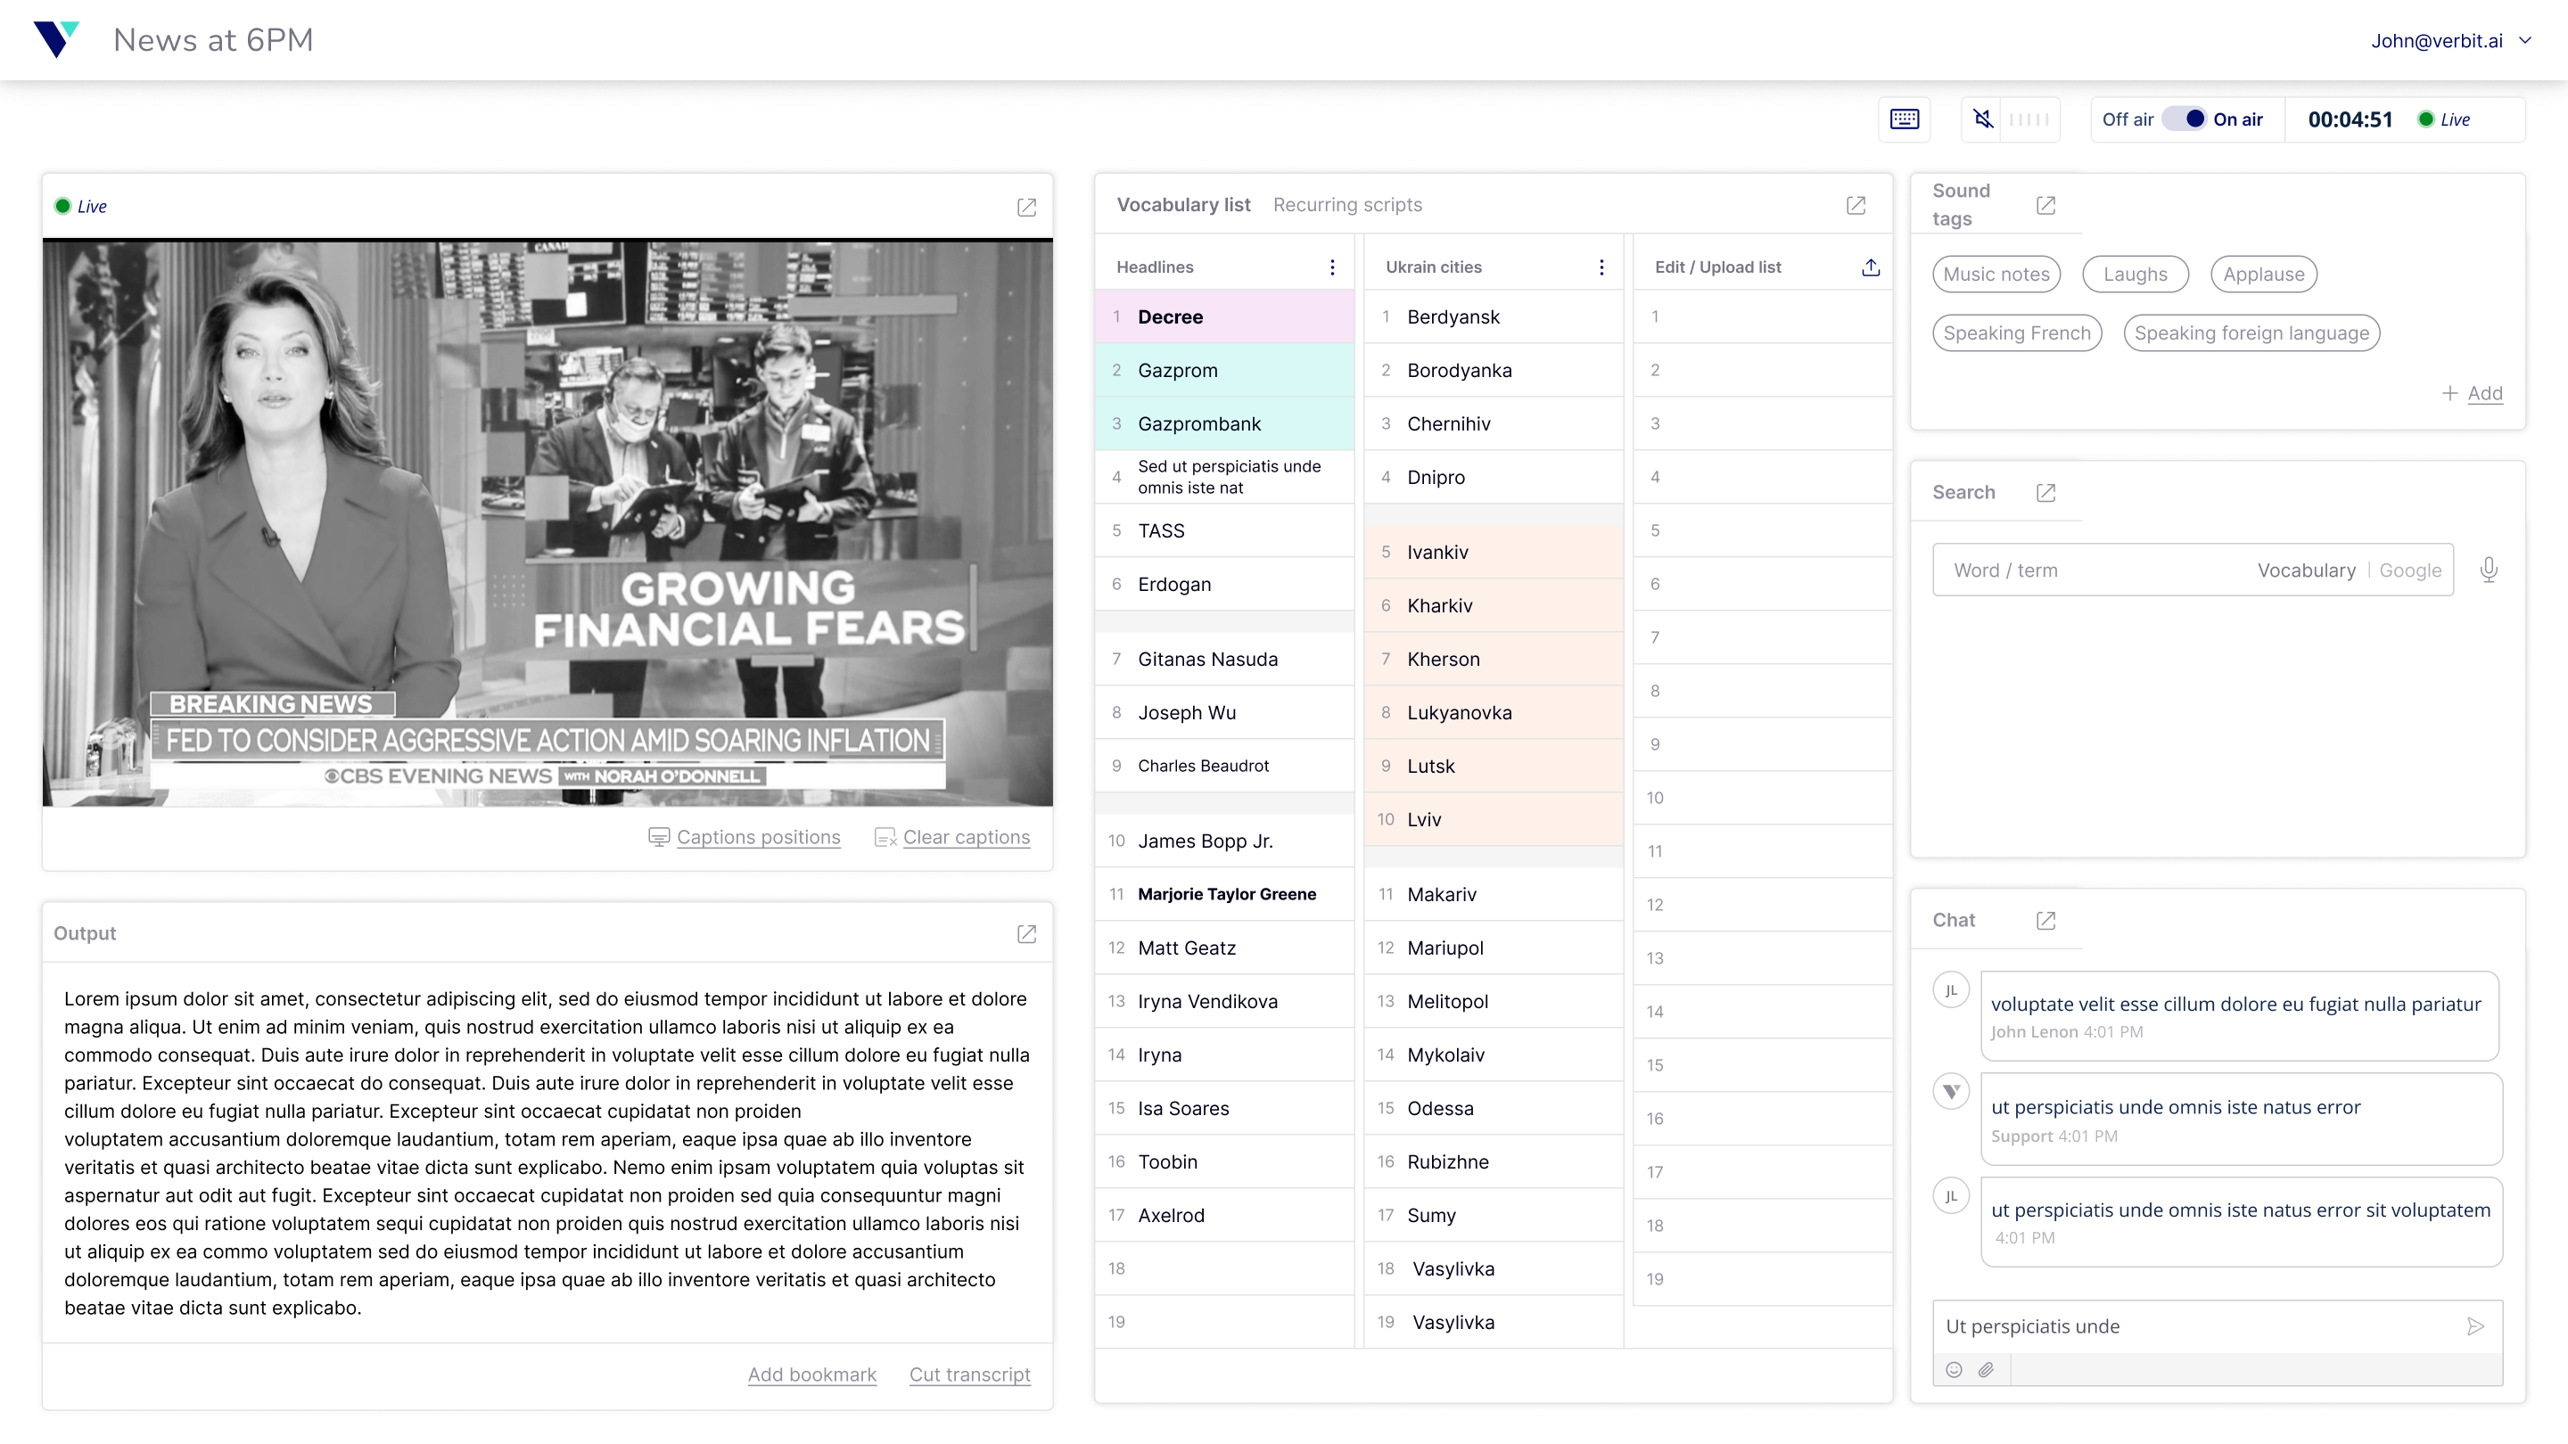Screen dimensions: 2568x1444
Task: Select Gazprombank in Headlines list
Action: click(x=1224, y=423)
